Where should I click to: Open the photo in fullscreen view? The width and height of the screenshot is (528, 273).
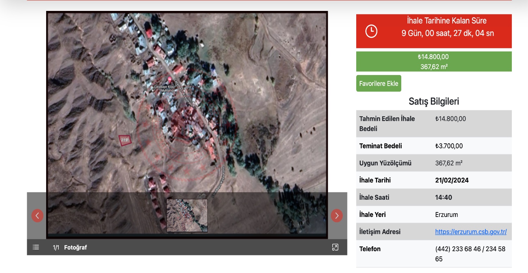335,247
